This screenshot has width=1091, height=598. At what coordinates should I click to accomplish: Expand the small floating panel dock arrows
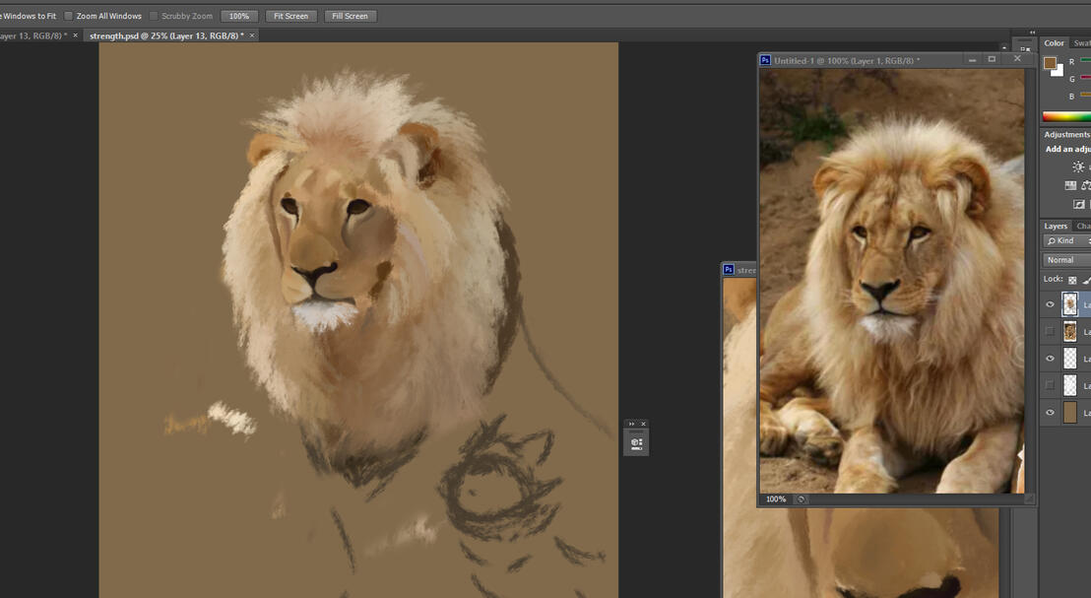click(631, 425)
